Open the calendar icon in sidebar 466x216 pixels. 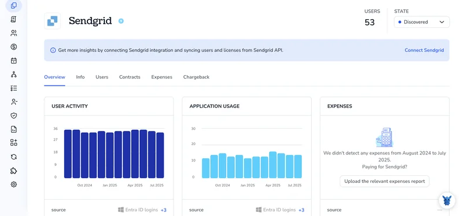pyautogui.click(x=13, y=61)
